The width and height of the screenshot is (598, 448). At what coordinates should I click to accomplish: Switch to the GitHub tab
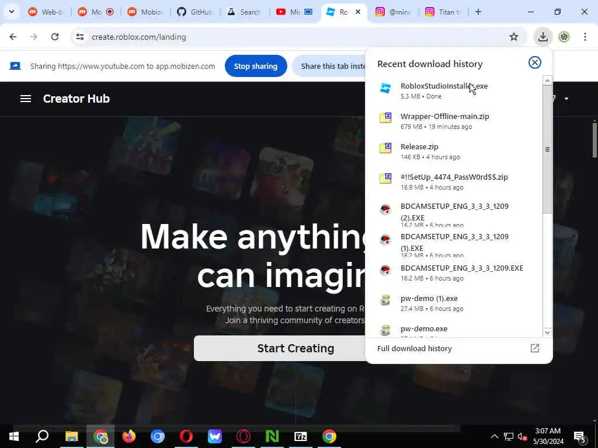[195, 12]
